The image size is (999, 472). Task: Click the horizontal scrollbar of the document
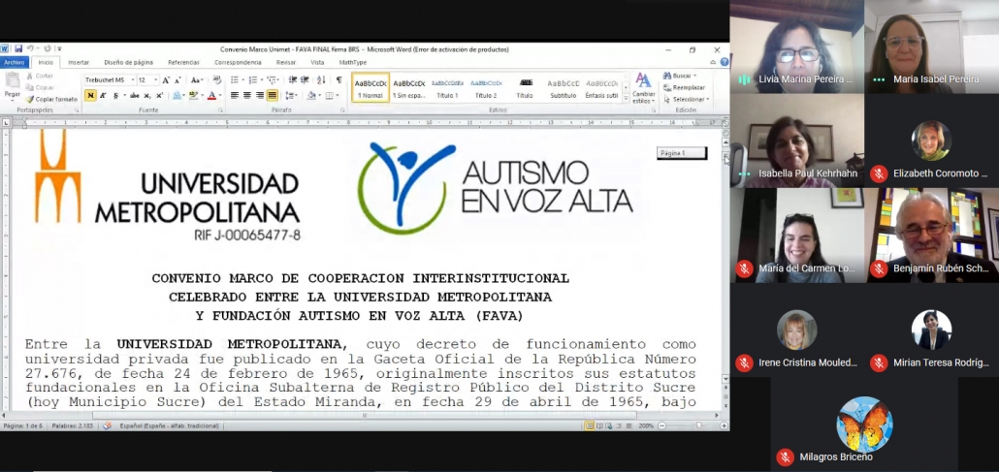365,416
